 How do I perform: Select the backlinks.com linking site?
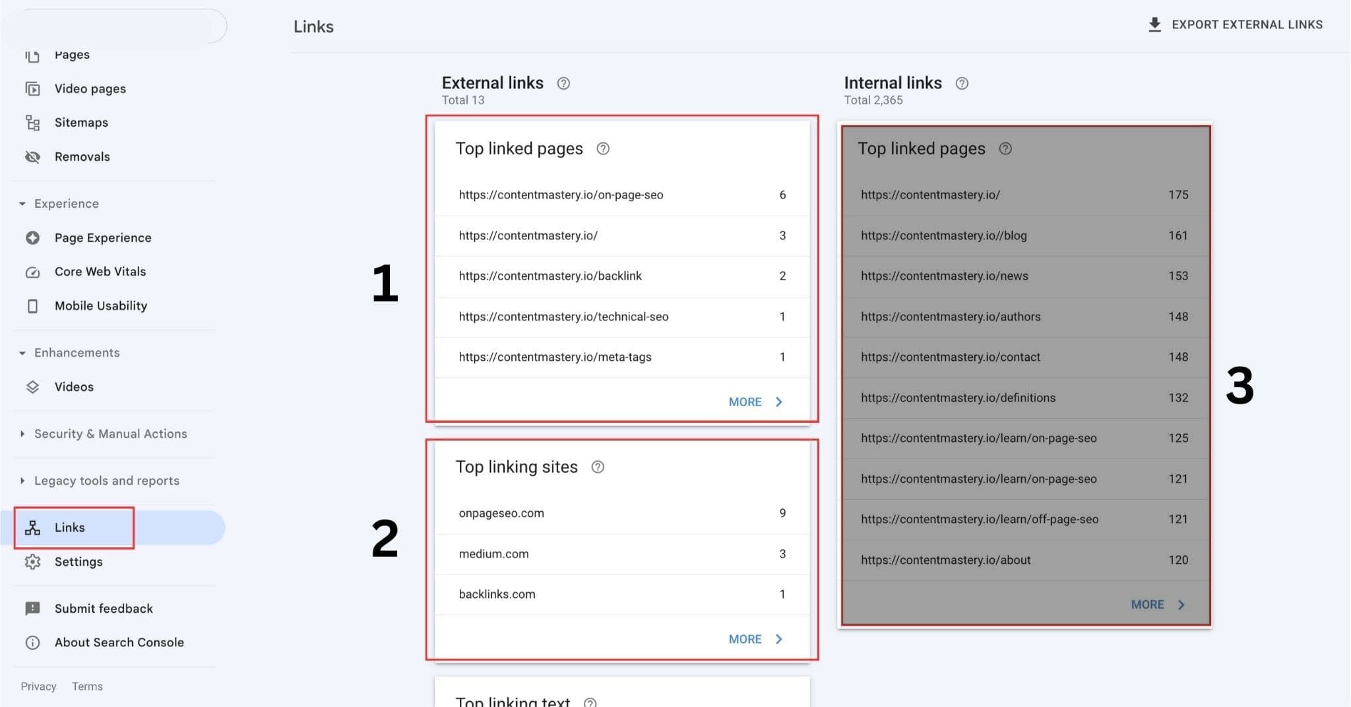(622, 595)
